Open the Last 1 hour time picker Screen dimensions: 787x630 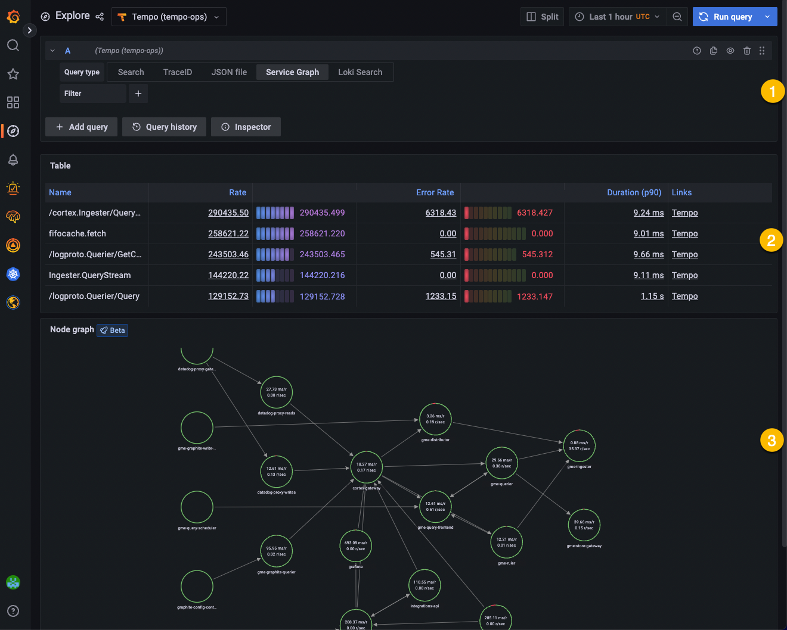618,17
